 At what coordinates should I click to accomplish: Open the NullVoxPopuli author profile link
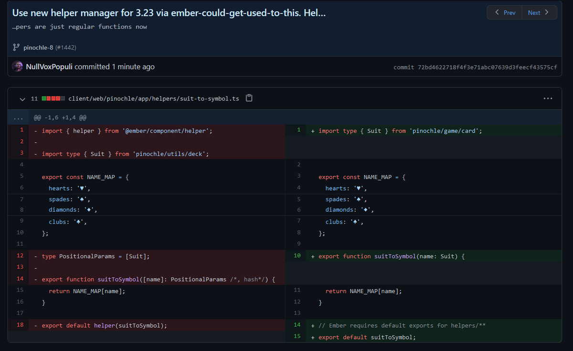pyautogui.click(x=49, y=67)
